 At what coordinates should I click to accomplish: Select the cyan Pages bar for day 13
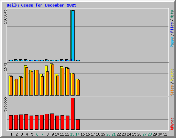pyautogui.click(x=73, y=36)
